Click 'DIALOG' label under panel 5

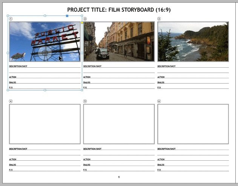[x=87, y=165]
